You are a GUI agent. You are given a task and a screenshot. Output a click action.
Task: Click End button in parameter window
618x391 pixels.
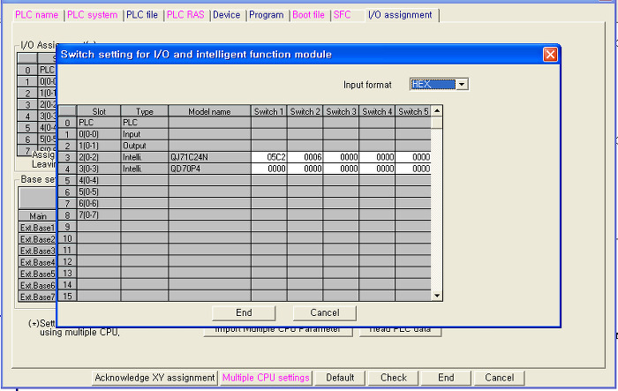point(446,378)
